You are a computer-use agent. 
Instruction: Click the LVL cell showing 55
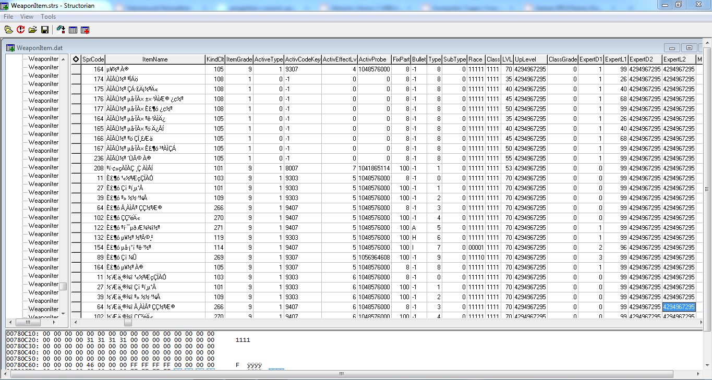coord(507,158)
